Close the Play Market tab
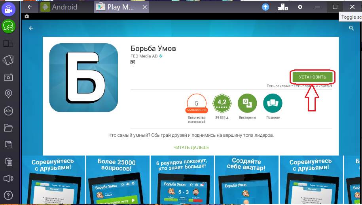 click(x=145, y=7)
